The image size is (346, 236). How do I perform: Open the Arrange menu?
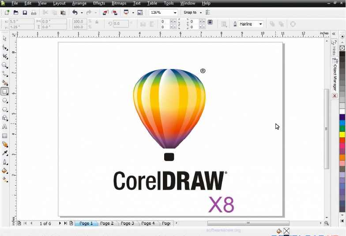[79, 4]
